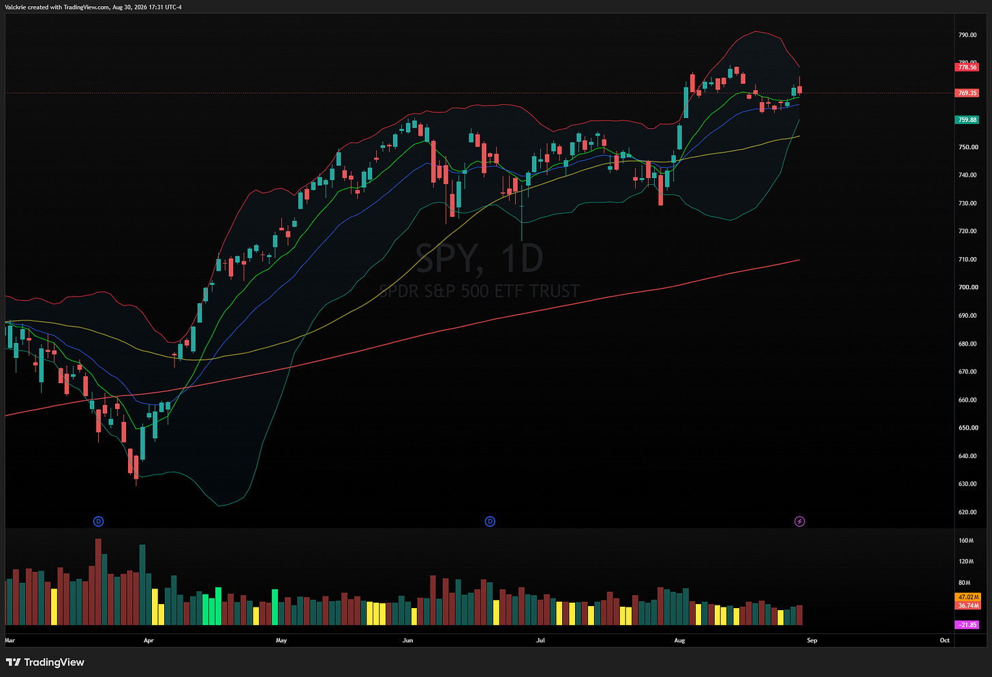Select the red 769.35 last price label
992x677 pixels.
point(967,93)
